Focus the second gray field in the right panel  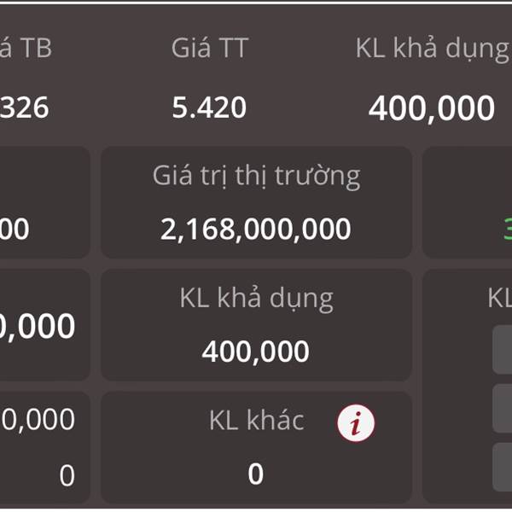click(x=503, y=408)
